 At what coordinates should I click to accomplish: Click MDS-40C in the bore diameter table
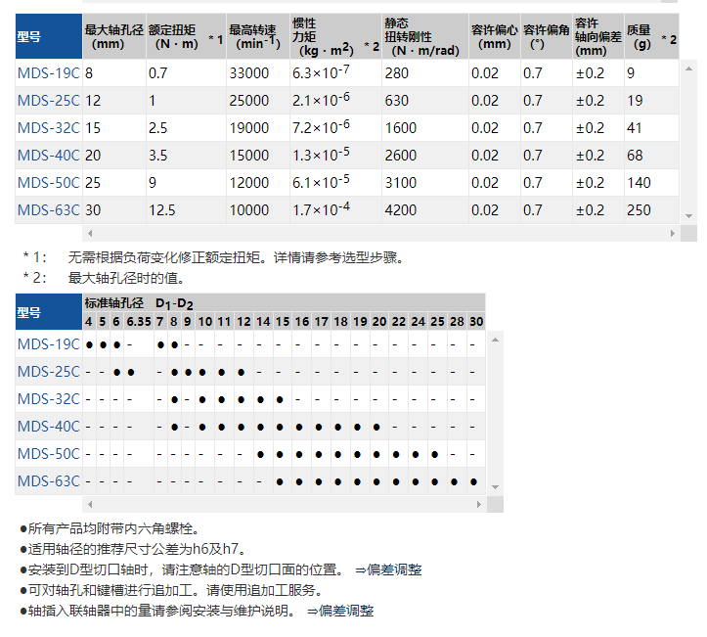pos(48,427)
